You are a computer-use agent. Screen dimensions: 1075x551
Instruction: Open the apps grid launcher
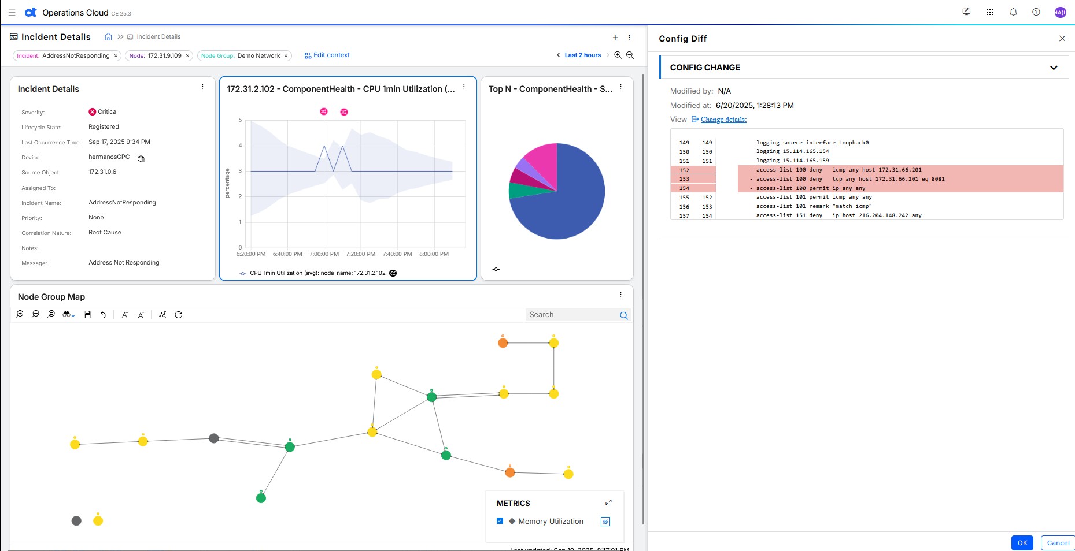pyautogui.click(x=990, y=12)
